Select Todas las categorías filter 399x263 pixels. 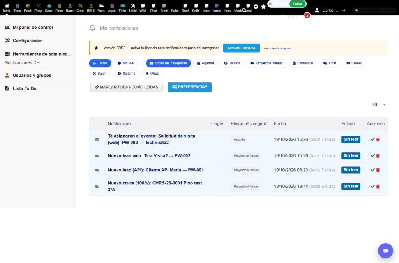168,63
